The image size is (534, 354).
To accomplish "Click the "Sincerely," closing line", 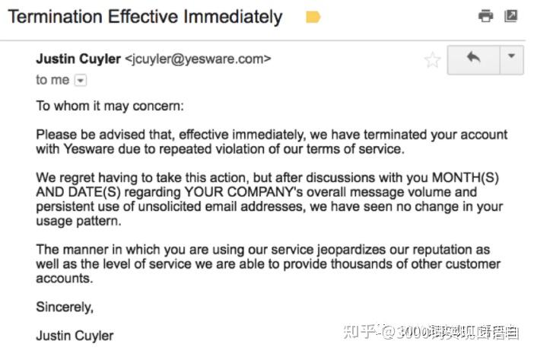I will [65, 307].
